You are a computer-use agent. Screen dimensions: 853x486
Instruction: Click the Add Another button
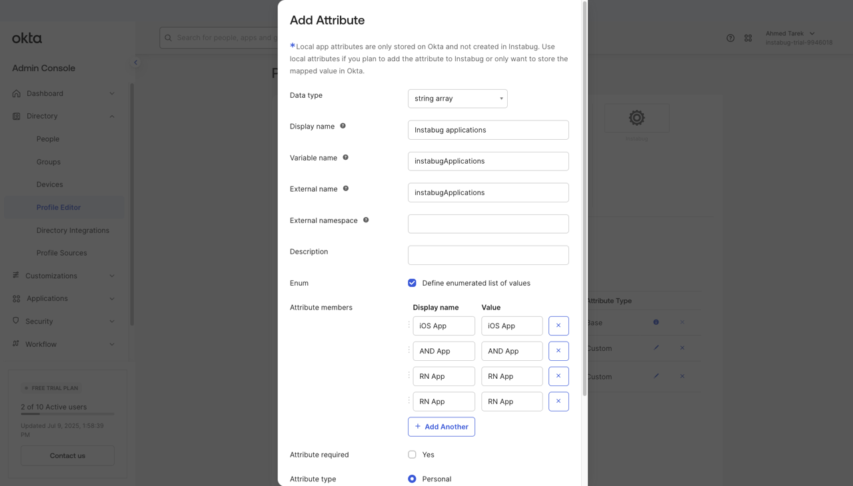[x=441, y=427]
